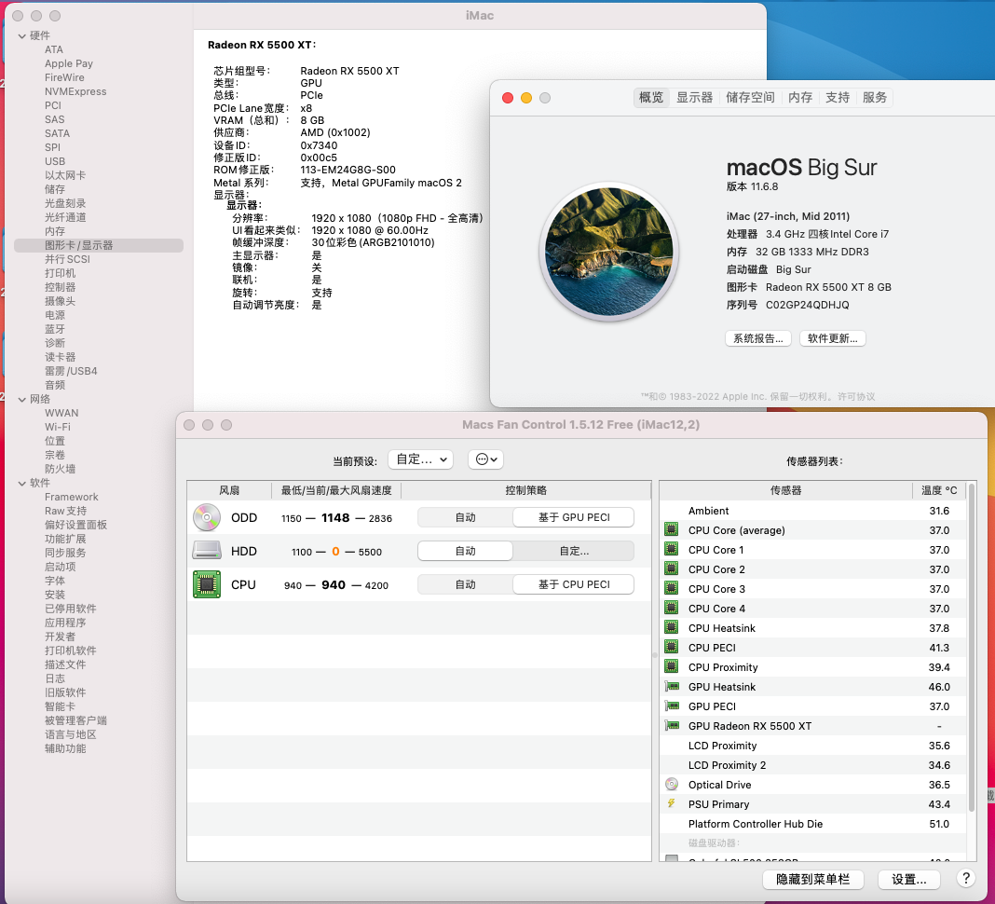This screenshot has width=995, height=904.
Task: Click the macOS Big Sur logo image
Action: (x=609, y=252)
